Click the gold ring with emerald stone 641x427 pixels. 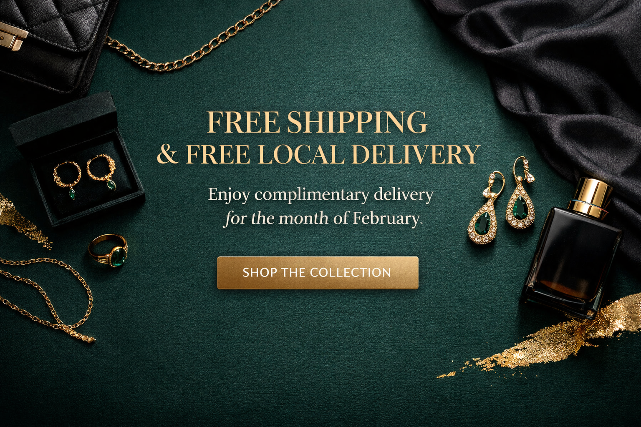108,250
